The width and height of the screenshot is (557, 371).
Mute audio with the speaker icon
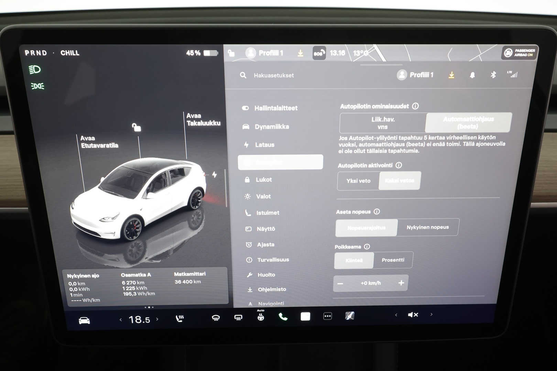pyautogui.click(x=413, y=315)
